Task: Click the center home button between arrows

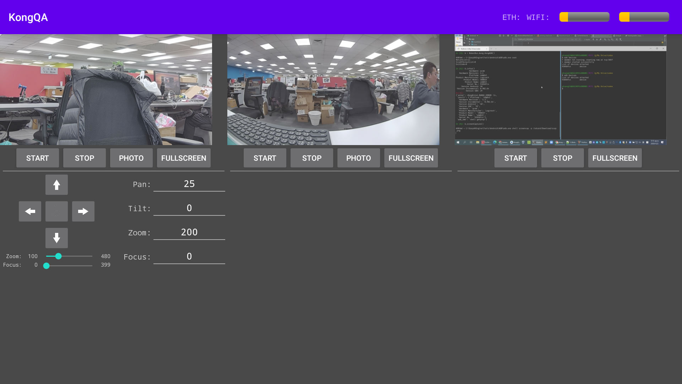Action: tap(56, 211)
